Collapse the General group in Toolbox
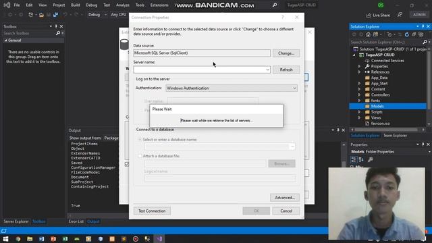This screenshot has width=432, height=243. click(x=6, y=40)
